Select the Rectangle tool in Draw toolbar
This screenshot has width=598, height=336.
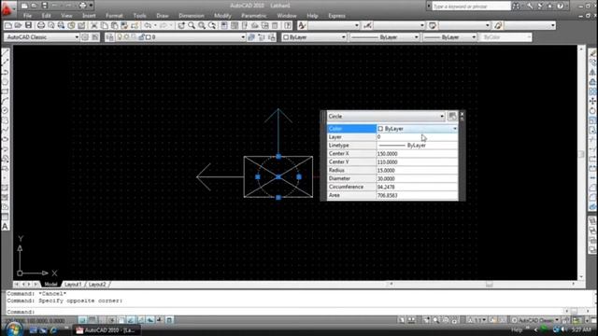(5, 91)
